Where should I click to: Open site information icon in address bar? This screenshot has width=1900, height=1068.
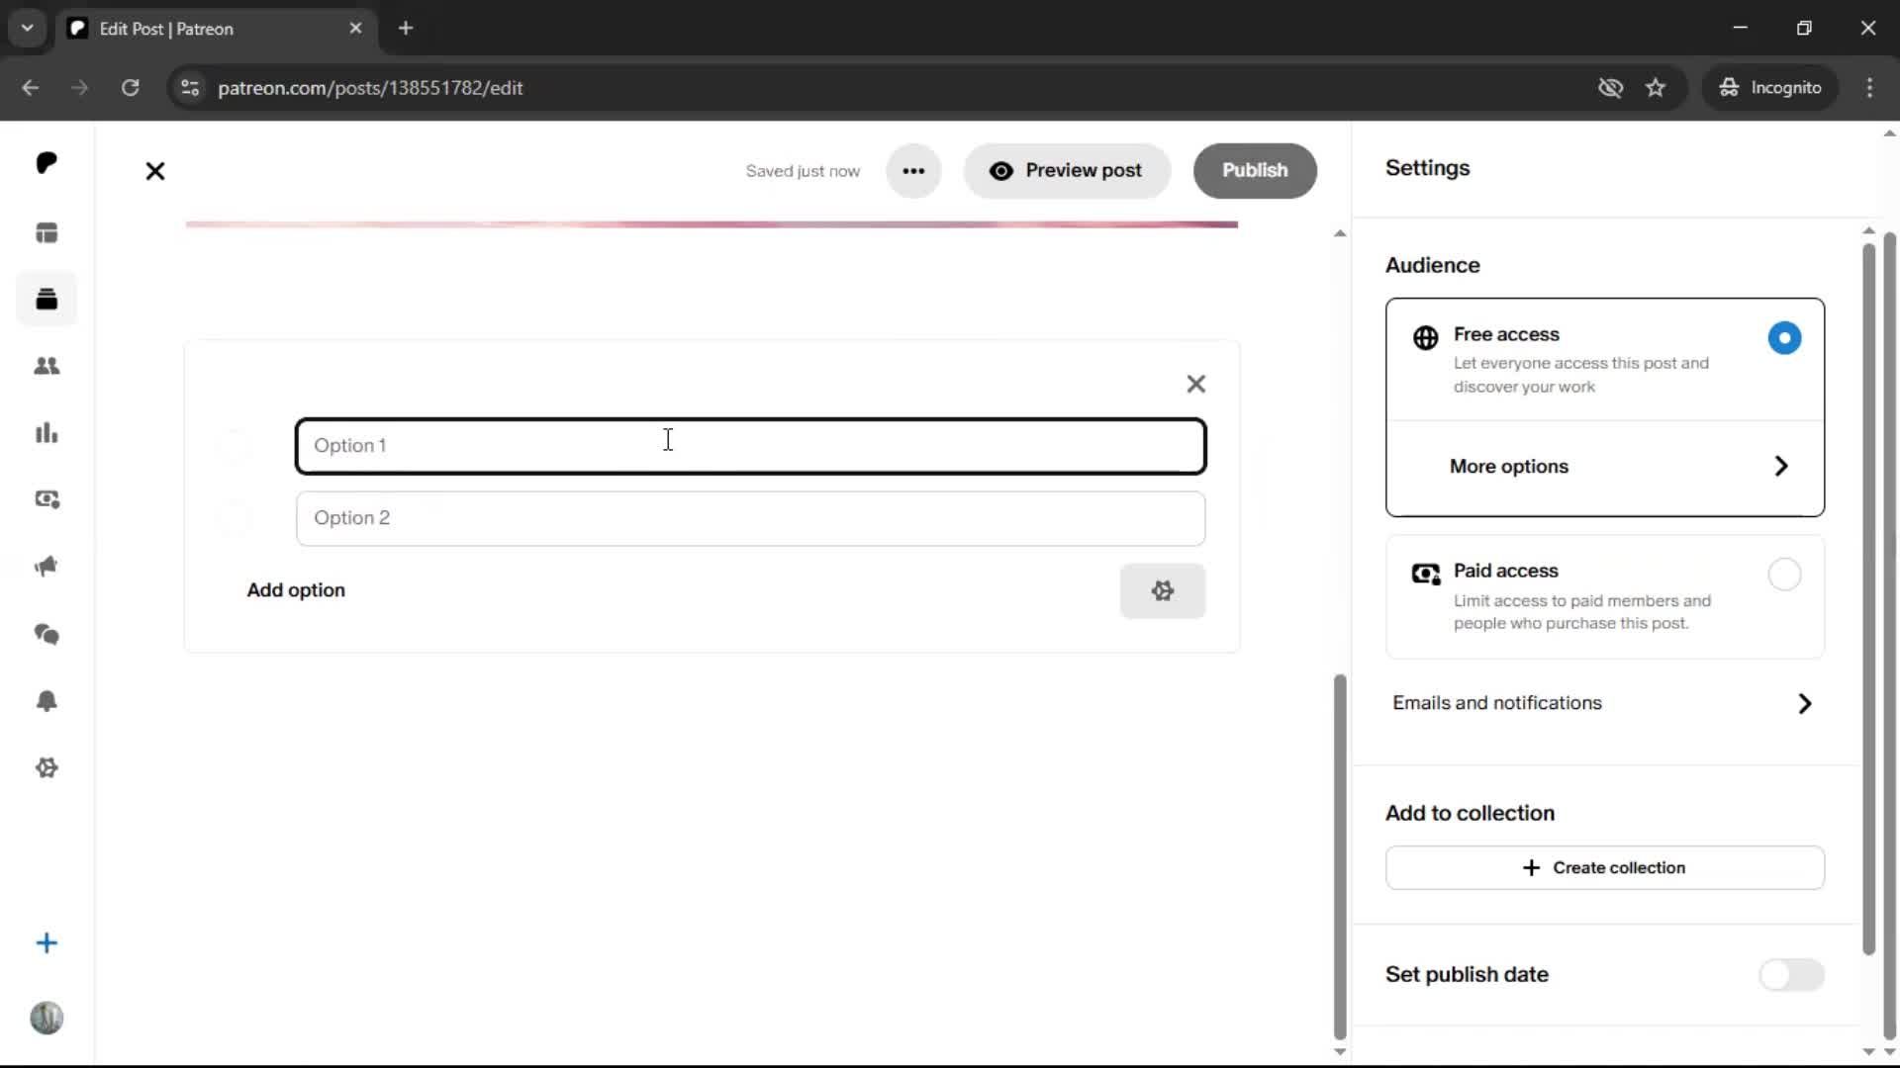click(190, 88)
